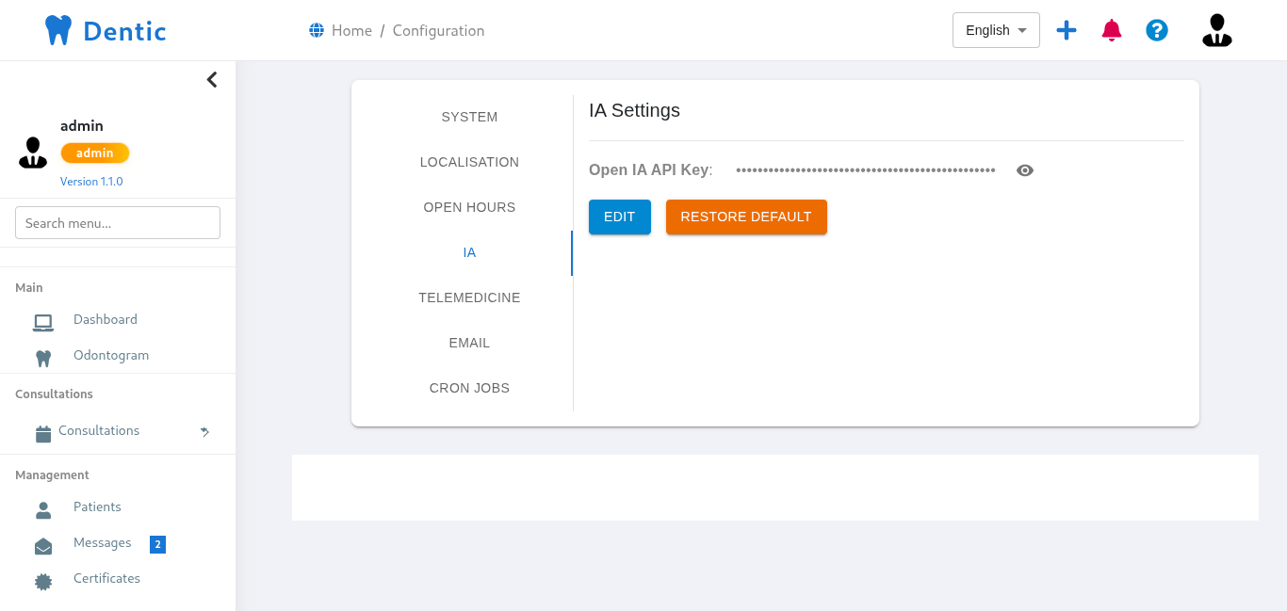Click the Dashboard laptop icon
The height and width of the screenshot is (611, 1287).
pyautogui.click(x=42, y=322)
